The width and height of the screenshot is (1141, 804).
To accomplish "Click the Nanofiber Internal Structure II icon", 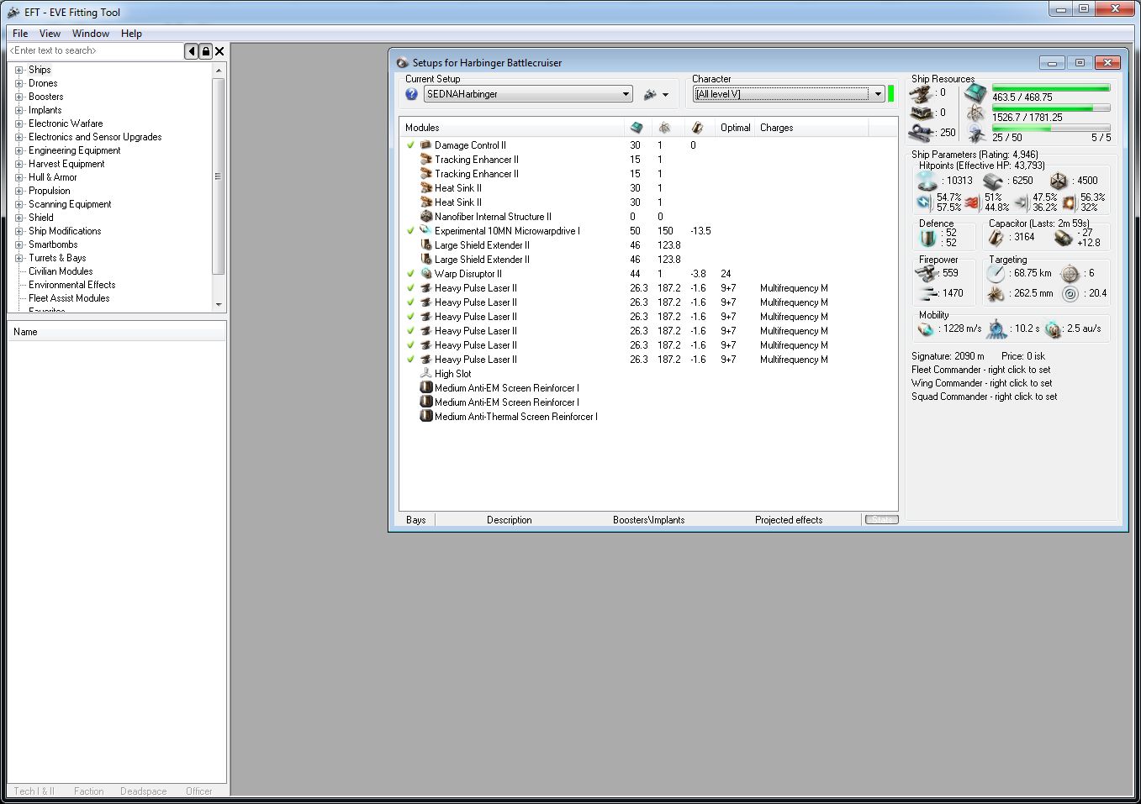I will coord(426,217).
